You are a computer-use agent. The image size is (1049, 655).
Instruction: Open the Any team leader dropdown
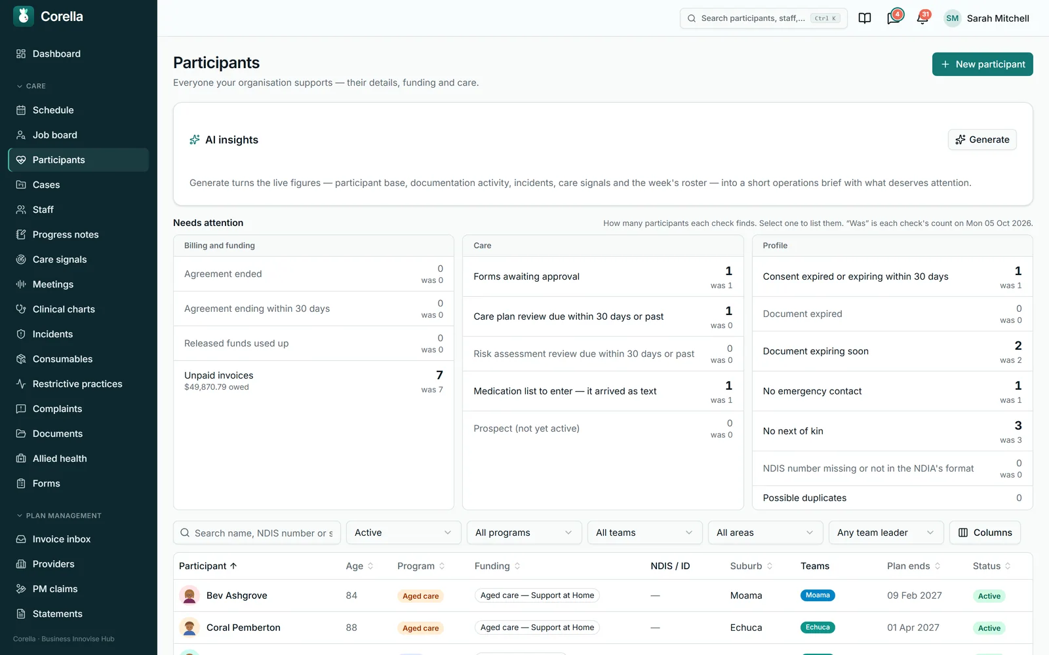tap(886, 533)
